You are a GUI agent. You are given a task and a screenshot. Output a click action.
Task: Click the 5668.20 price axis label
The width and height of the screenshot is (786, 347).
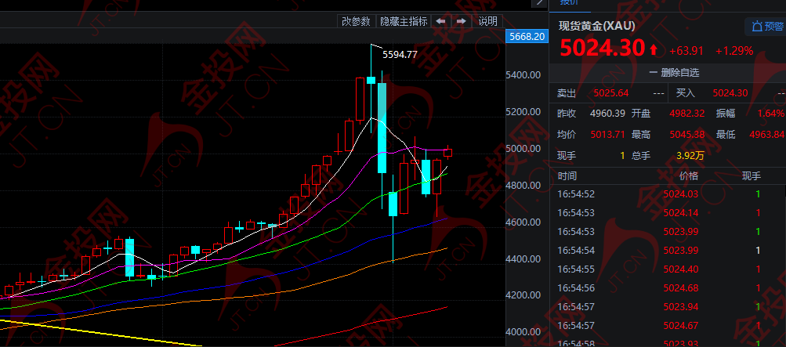pos(526,36)
